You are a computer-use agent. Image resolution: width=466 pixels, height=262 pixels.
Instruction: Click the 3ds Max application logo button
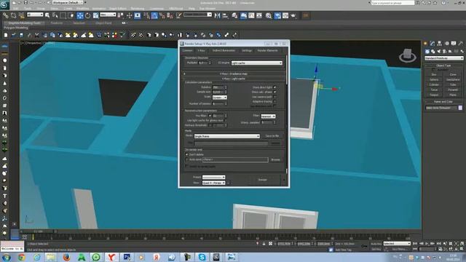pos(4,5)
